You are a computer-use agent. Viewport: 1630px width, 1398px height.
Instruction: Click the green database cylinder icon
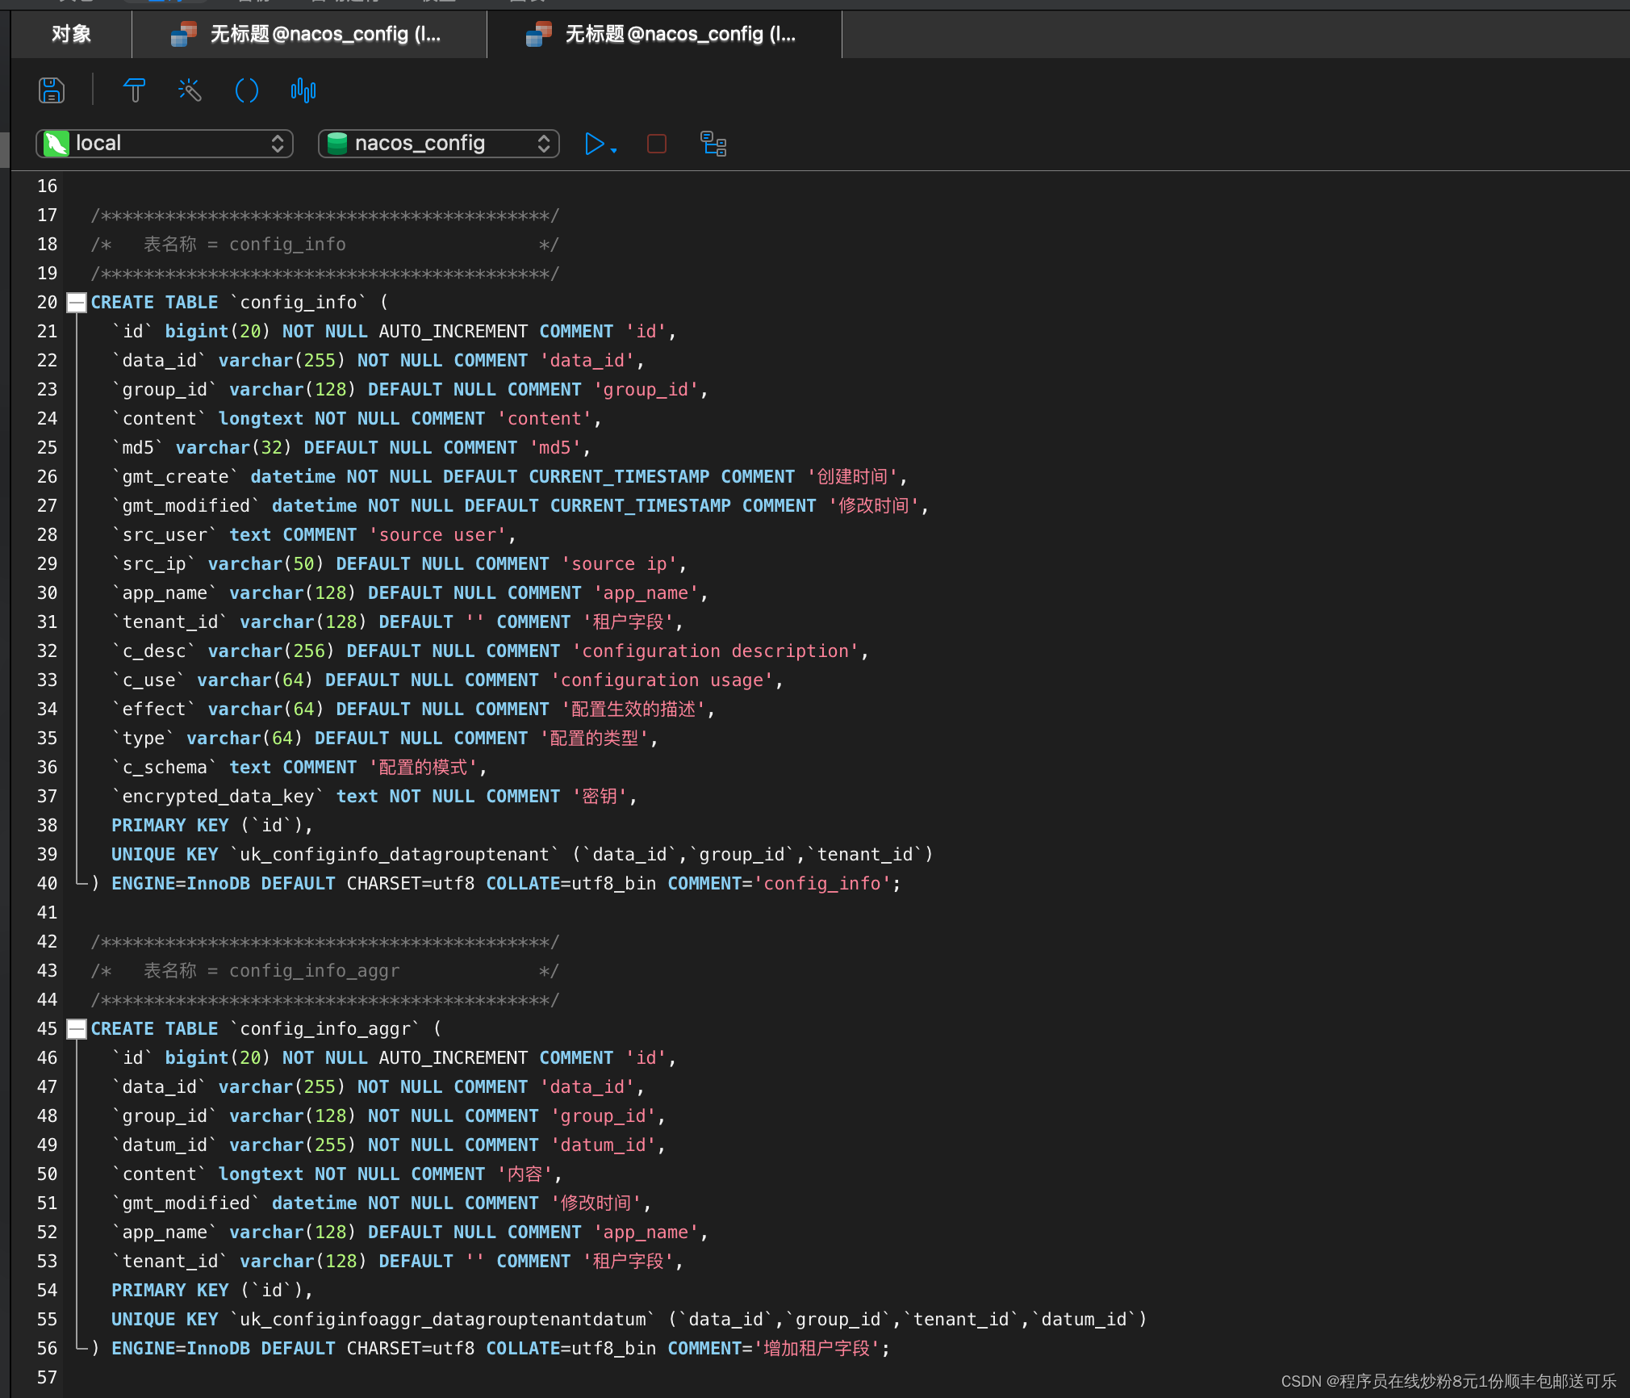(x=337, y=144)
